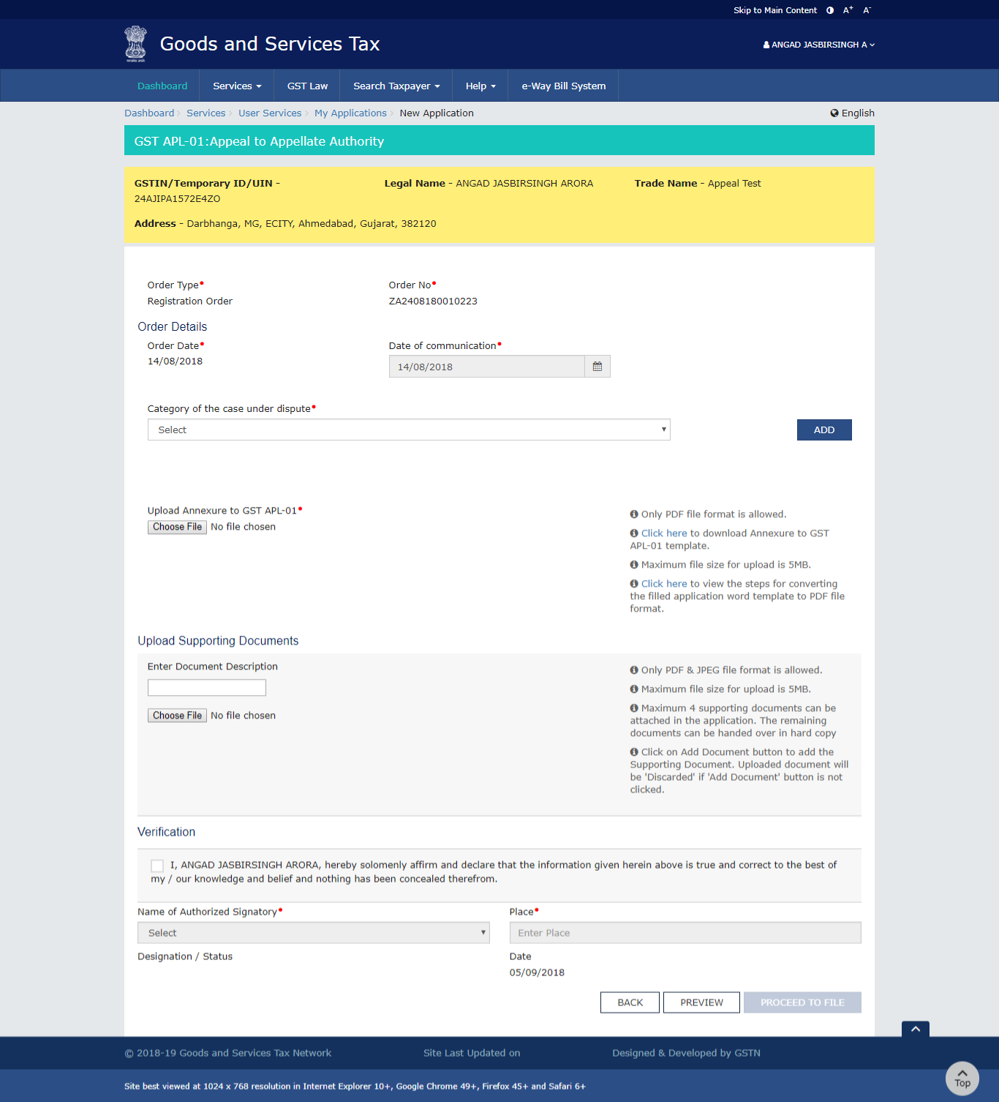Switch to the Dashboard tab

[162, 85]
